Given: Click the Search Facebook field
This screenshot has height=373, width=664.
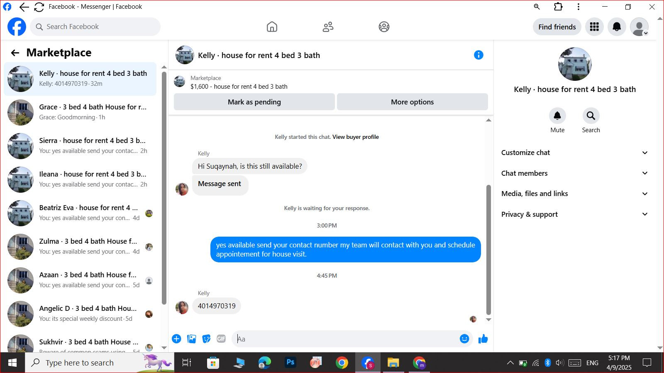Looking at the screenshot, I should tap(95, 27).
